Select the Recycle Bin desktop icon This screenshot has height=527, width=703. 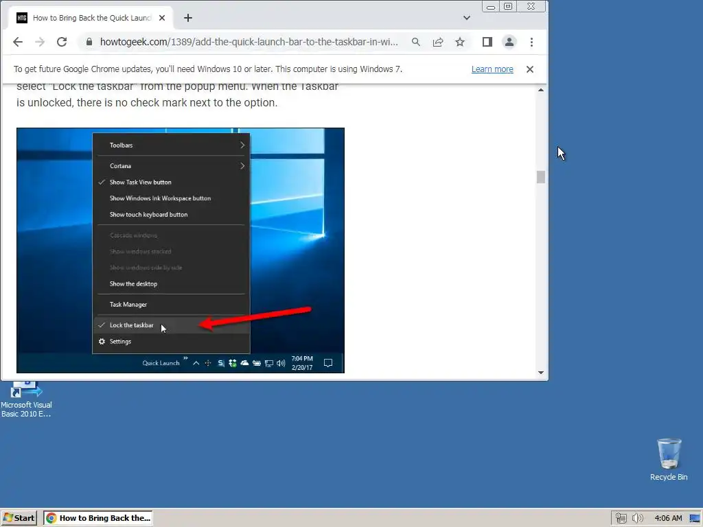tap(669, 460)
